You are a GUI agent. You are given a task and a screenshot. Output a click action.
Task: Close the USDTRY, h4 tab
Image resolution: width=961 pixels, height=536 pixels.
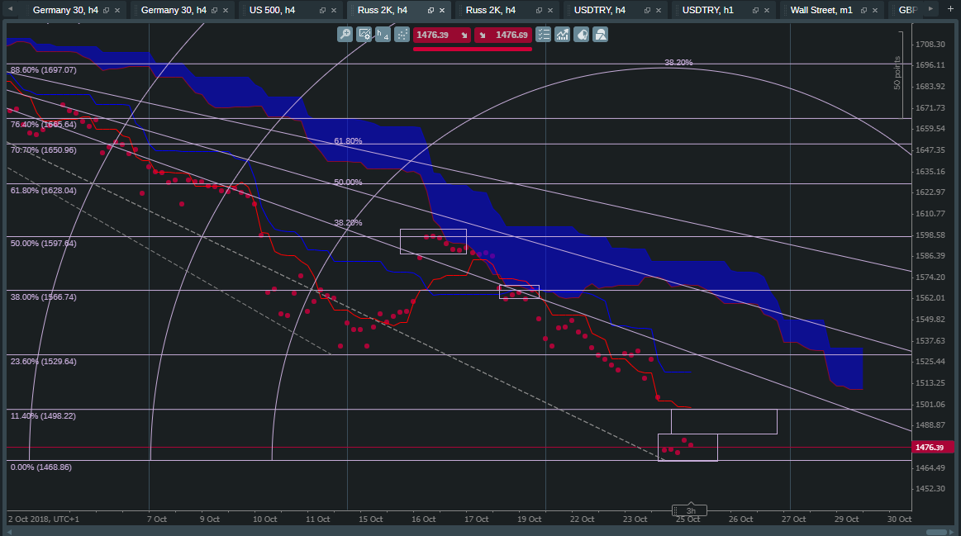[659, 11]
